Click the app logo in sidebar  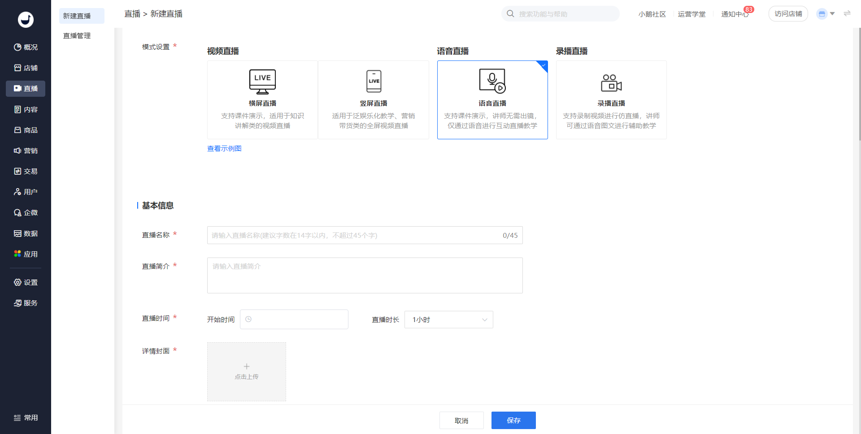[26, 20]
